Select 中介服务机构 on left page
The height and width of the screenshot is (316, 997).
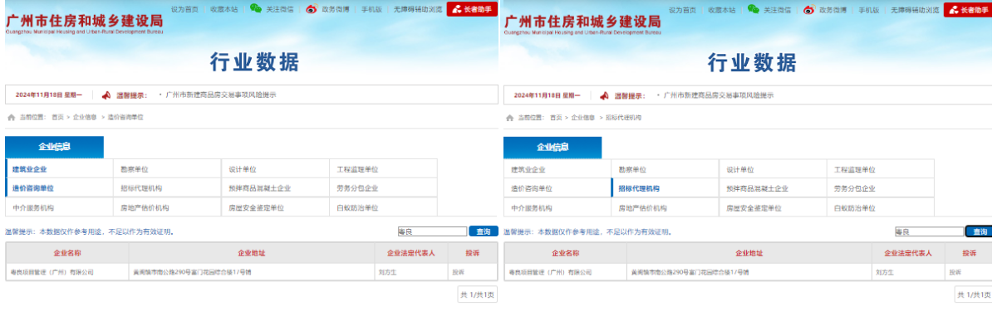tap(58, 207)
